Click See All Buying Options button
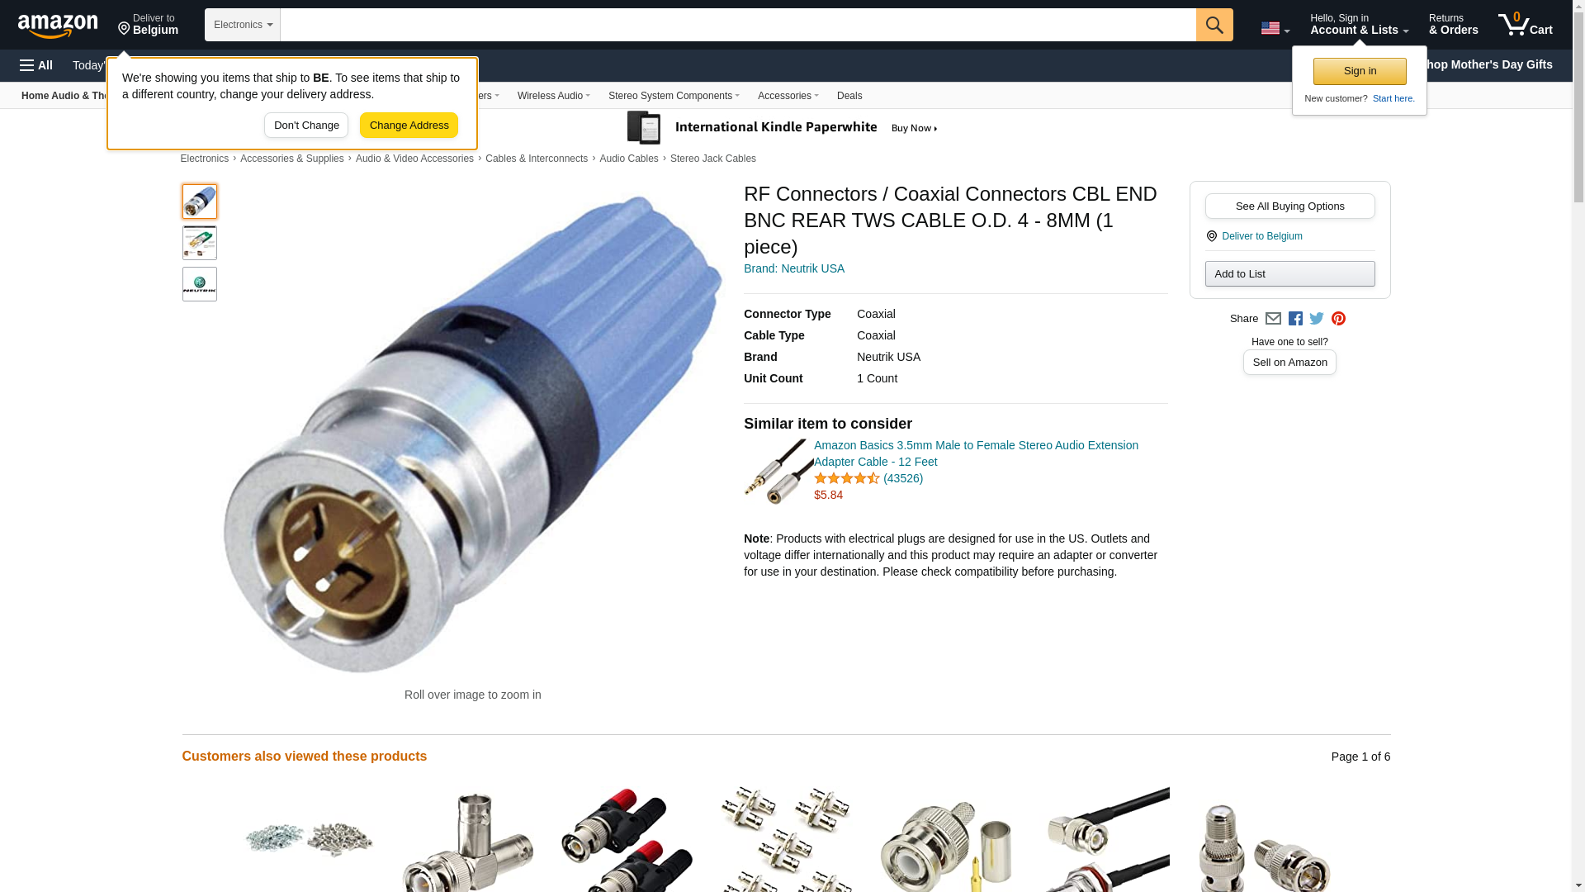Viewport: 1585px width, 892px height. [x=1289, y=206]
